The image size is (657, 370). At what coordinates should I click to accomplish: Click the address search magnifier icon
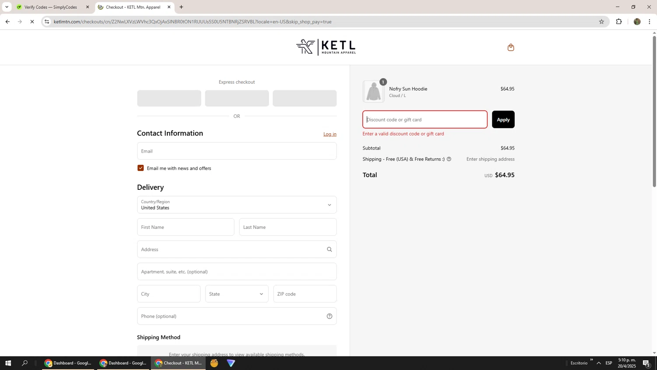point(329,249)
